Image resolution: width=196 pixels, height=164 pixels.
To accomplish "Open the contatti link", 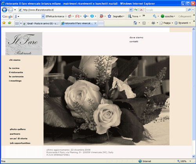I will [134, 41].
